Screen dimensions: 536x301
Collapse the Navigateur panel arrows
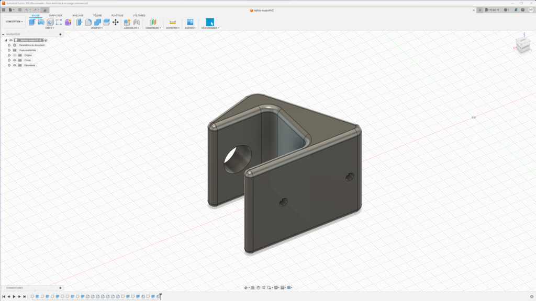point(3,34)
